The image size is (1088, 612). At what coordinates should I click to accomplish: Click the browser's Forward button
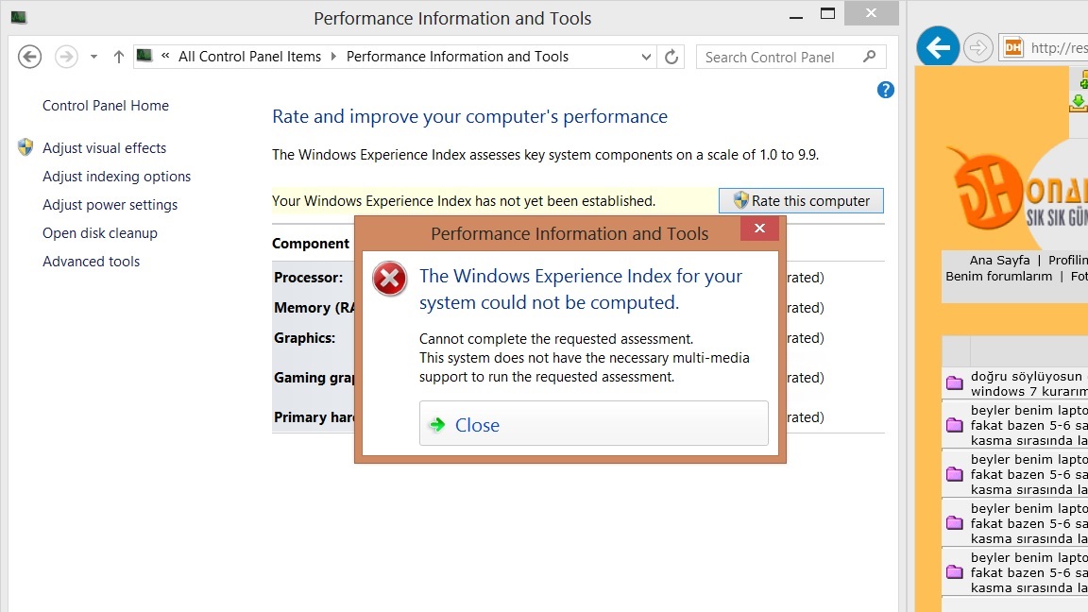pos(977,48)
